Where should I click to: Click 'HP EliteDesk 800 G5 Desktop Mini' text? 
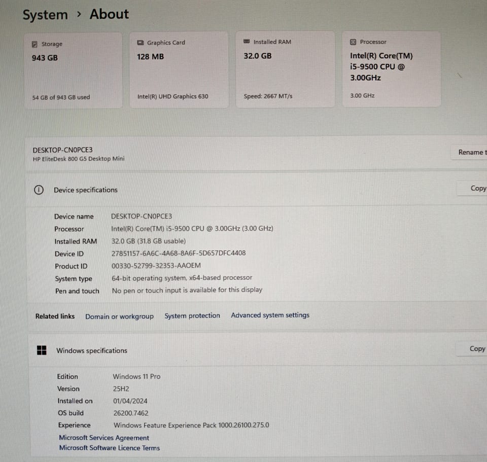click(x=79, y=159)
